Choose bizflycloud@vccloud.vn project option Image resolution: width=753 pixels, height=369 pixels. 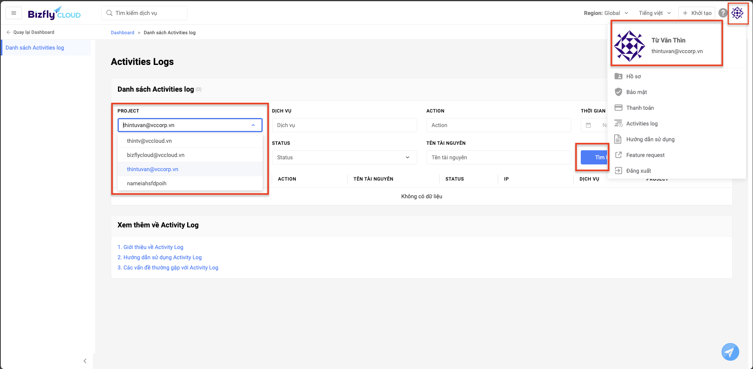click(156, 155)
